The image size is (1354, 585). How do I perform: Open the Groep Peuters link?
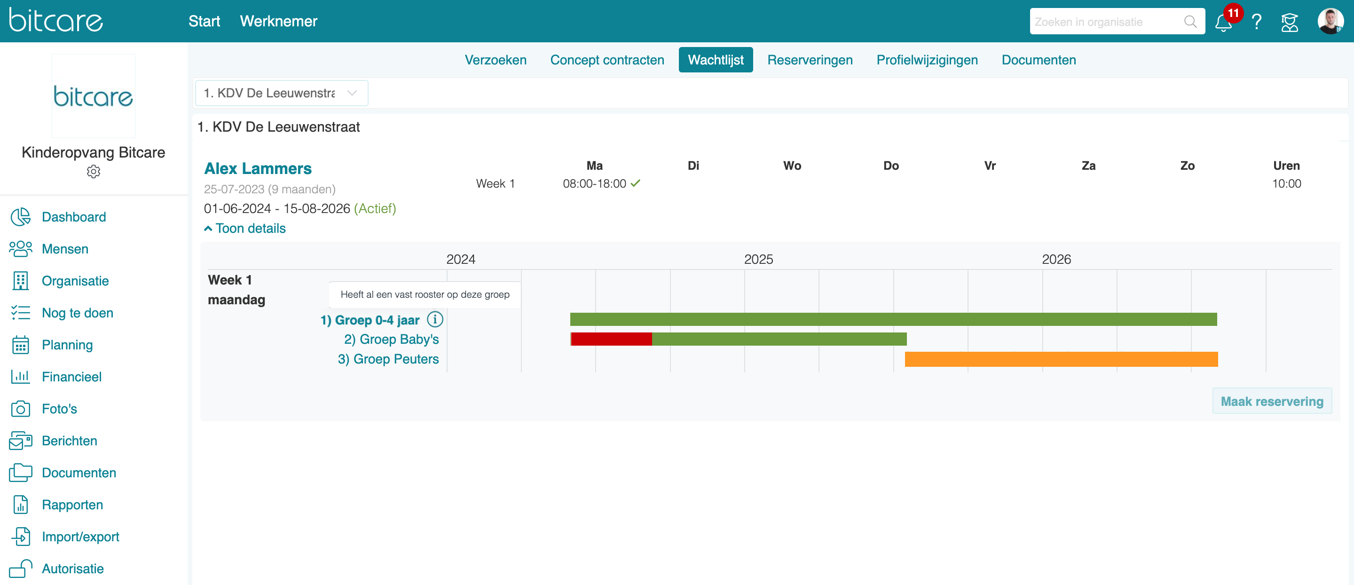tap(388, 359)
